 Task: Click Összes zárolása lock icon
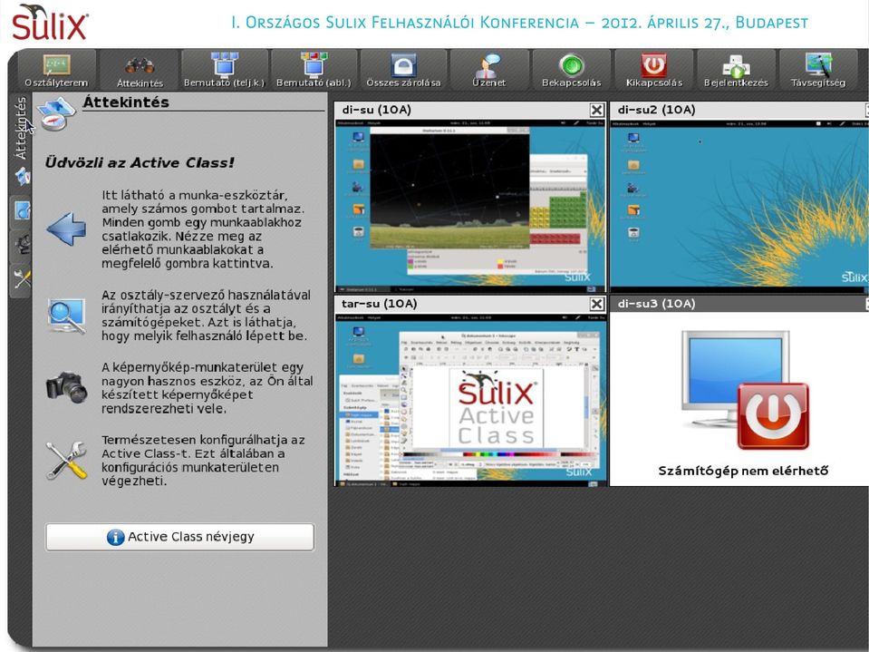(x=403, y=71)
